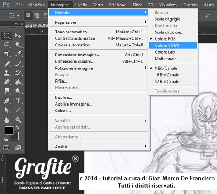Open Scala di colore mode dialog

173,32
